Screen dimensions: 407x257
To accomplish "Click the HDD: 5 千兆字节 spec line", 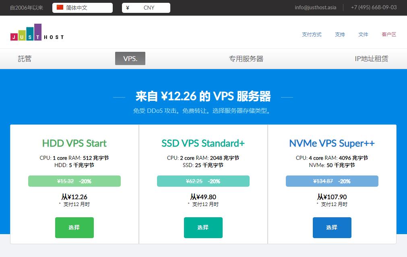I will (x=74, y=165).
